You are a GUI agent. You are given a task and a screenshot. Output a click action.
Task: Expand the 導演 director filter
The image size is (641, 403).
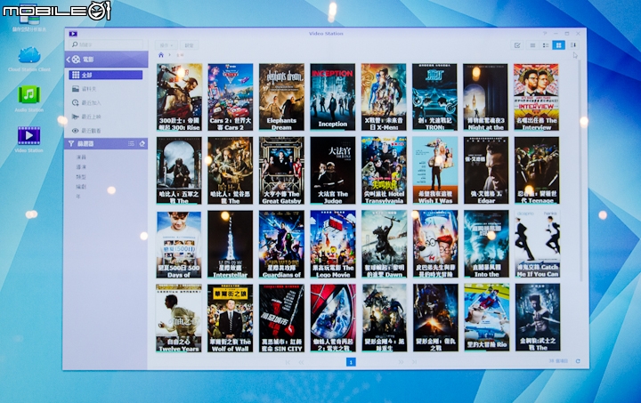pyautogui.click(x=81, y=167)
